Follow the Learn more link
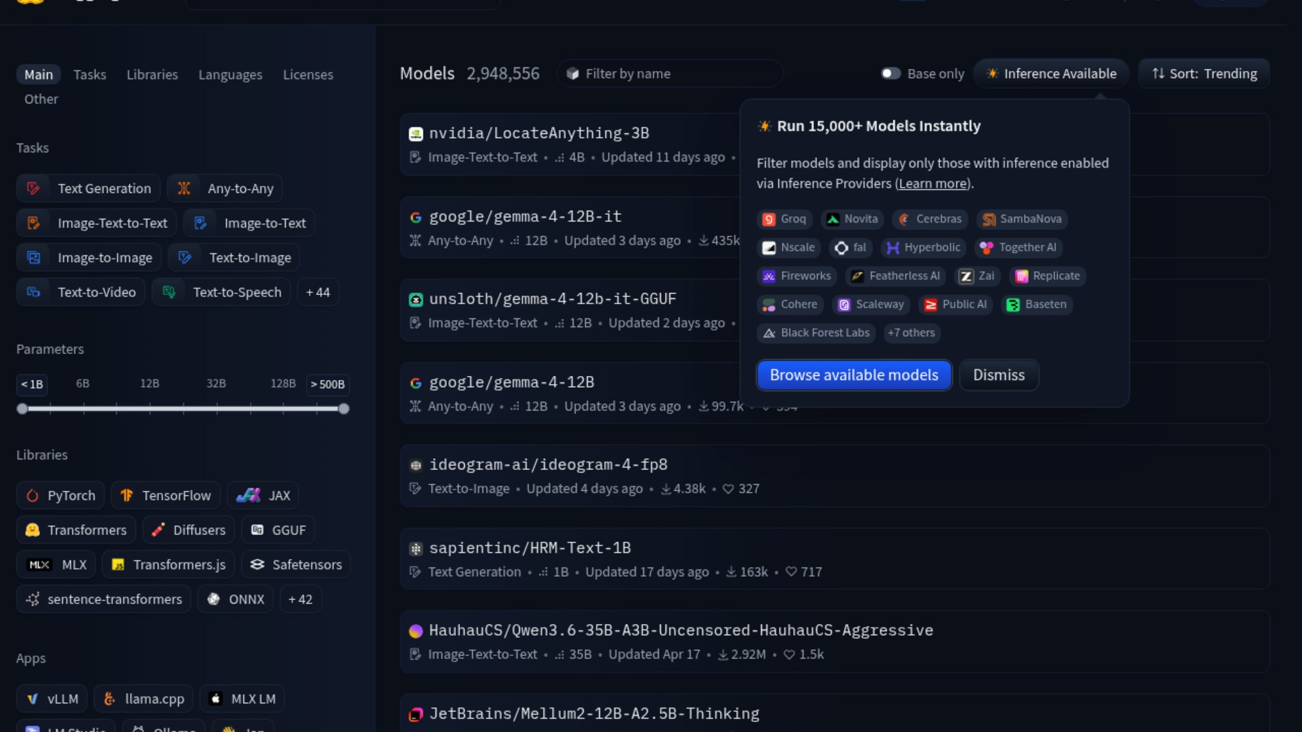Image resolution: width=1302 pixels, height=732 pixels. [933, 184]
